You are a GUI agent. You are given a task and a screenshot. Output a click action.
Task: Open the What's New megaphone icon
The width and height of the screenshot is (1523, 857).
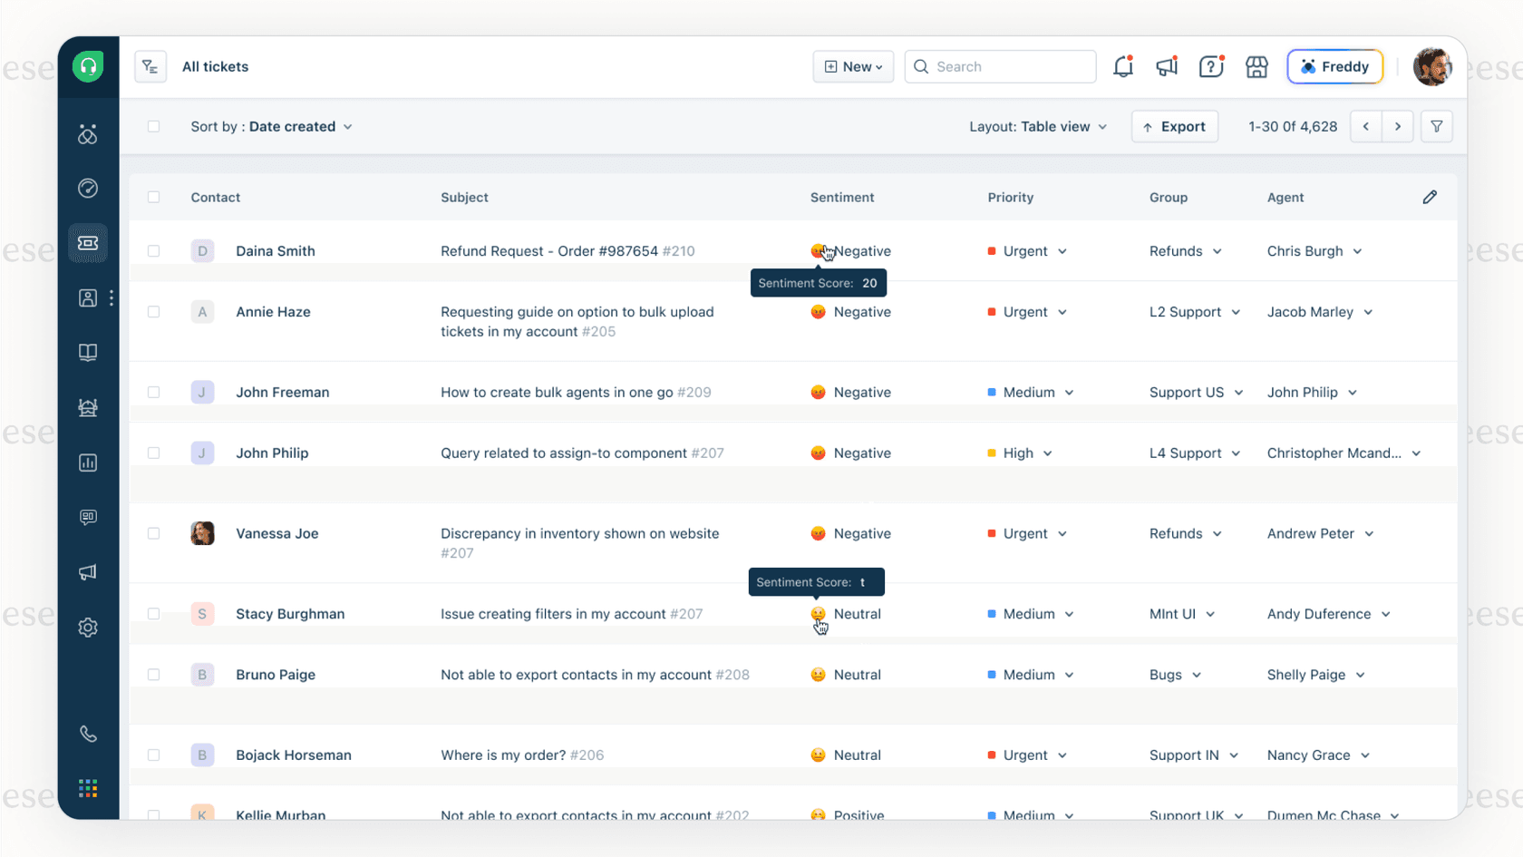point(1167,66)
